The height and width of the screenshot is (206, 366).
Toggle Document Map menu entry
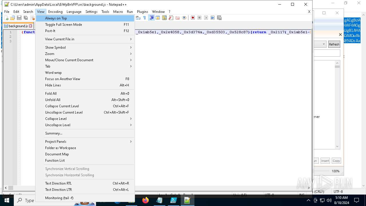coord(85,154)
